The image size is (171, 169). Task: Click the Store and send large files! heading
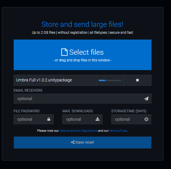tap(82, 24)
